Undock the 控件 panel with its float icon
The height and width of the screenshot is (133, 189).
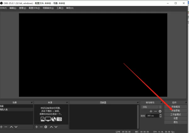click(x=186, y=102)
